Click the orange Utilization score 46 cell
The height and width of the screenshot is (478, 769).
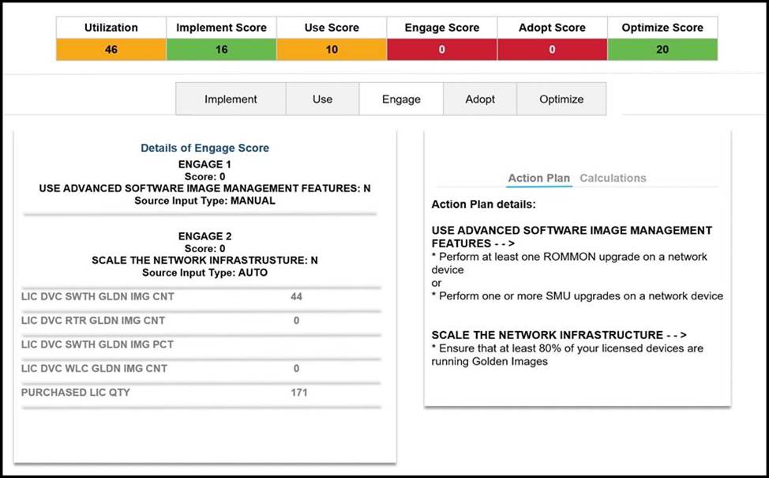point(111,50)
